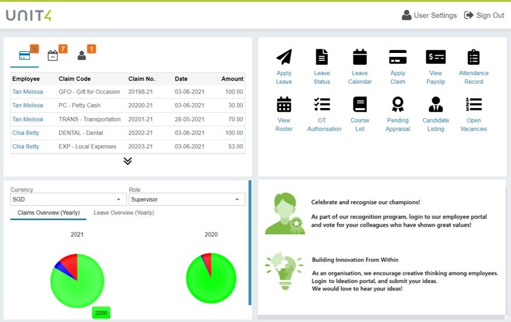Viewport: 511px width, 322px height.
Task: Switch to Claims Overview (Yearly) tab
Action: (x=49, y=213)
